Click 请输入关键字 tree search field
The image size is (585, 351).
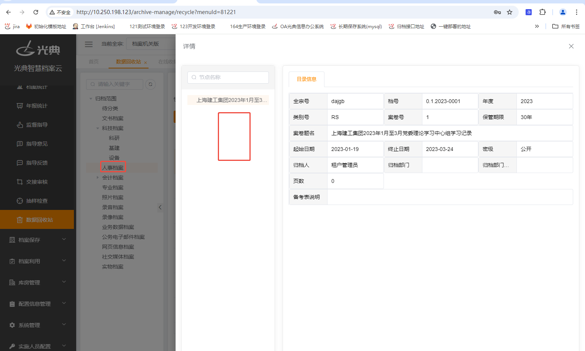[115, 84]
